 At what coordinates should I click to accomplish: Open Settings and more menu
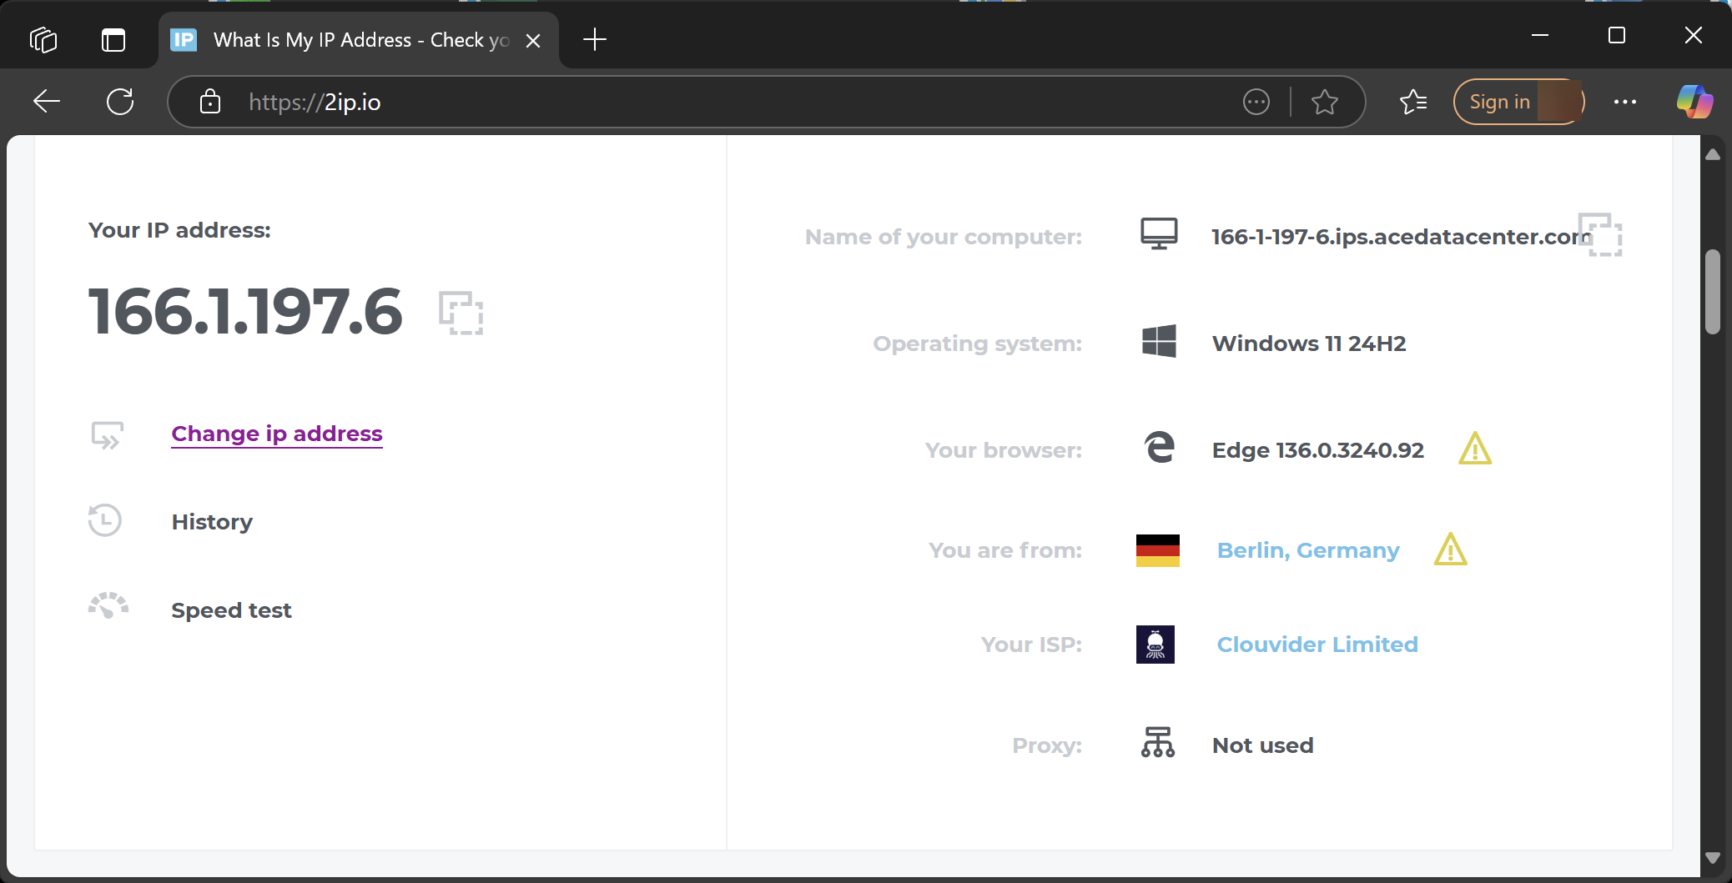coord(1625,102)
